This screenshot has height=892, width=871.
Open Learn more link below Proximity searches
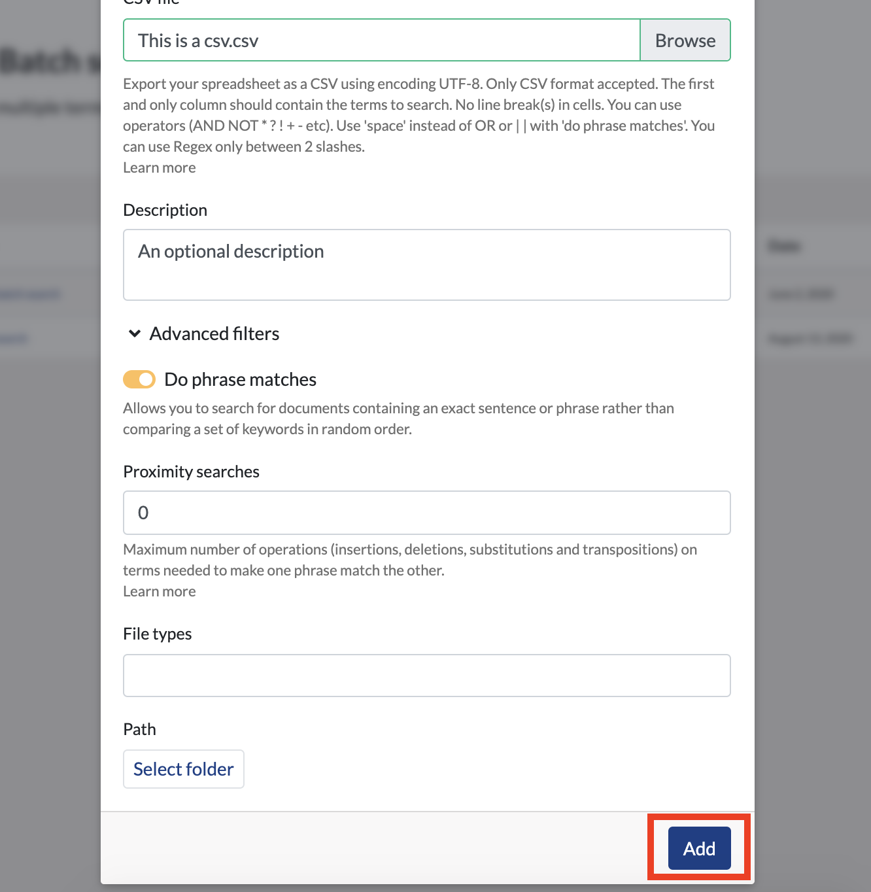point(160,591)
